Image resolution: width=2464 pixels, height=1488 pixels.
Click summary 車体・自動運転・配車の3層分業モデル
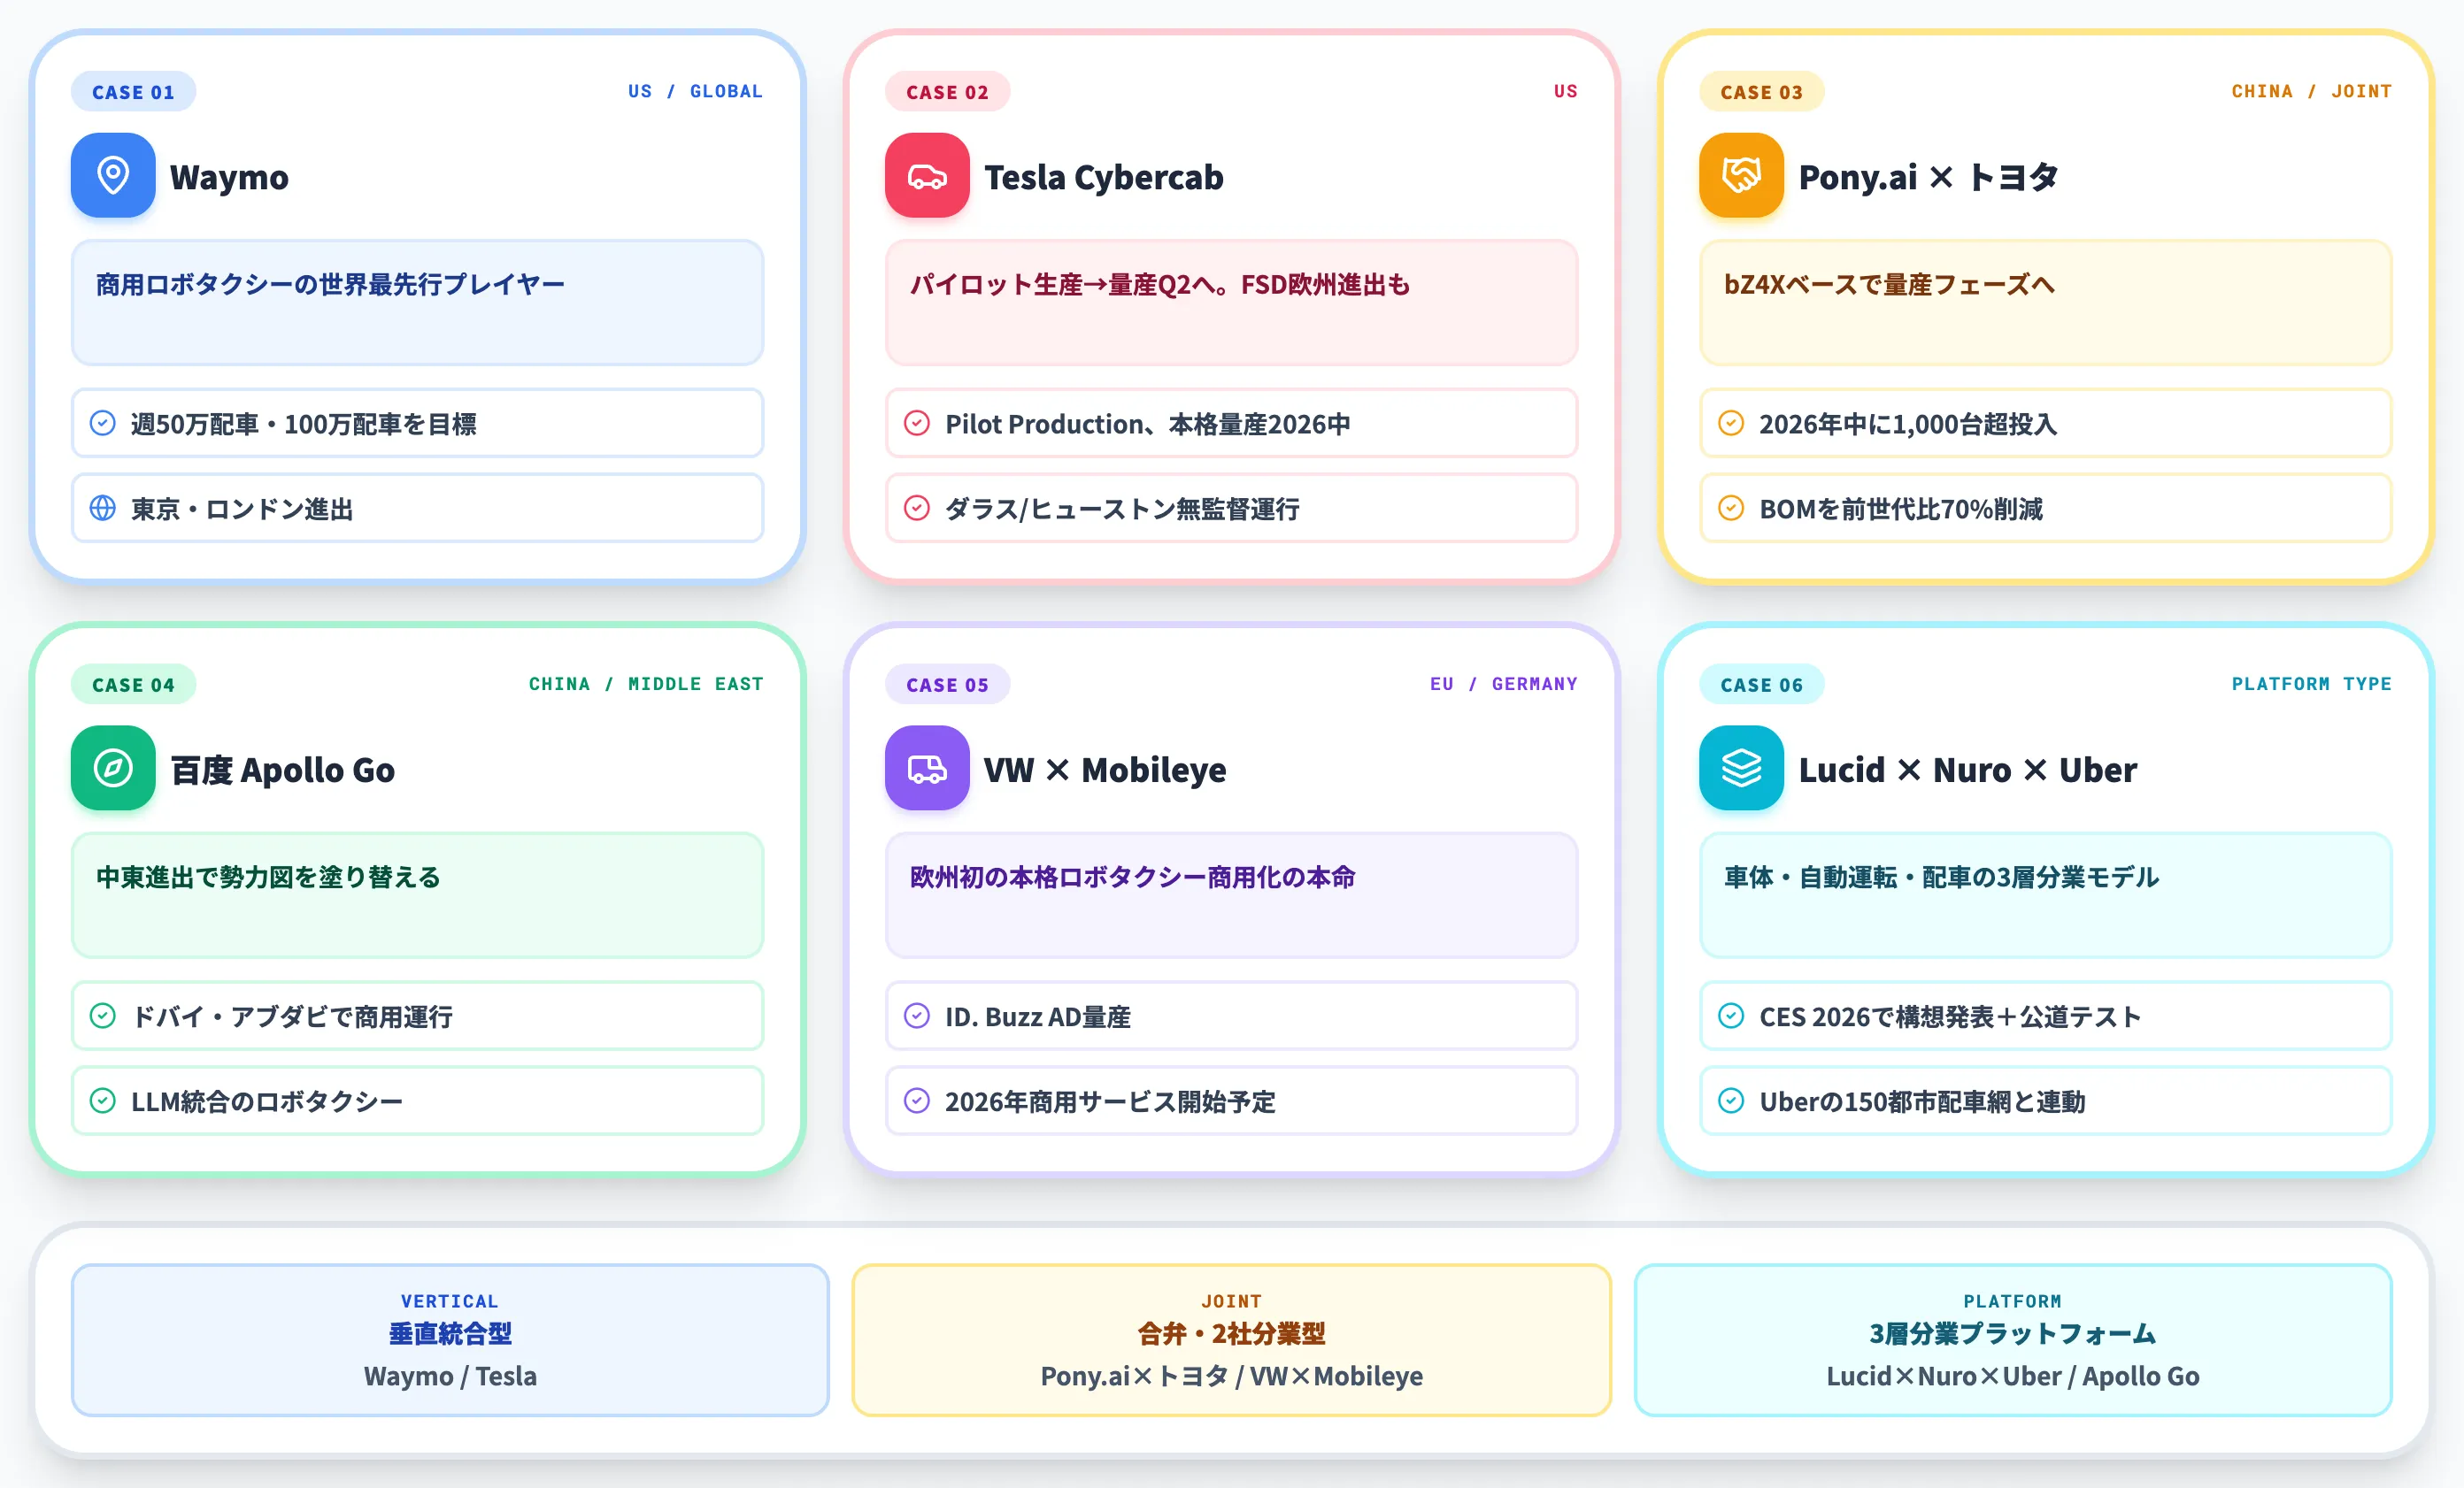[1941, 878]
